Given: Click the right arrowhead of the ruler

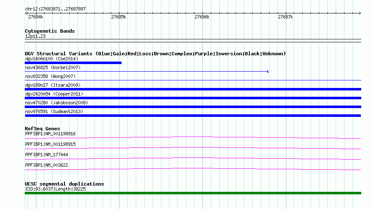Looking at the screenshot, I should pyautogui.click(x=360, y=13).
